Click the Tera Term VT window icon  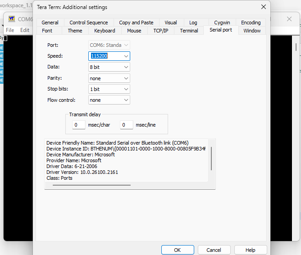(x=12, y=18)
